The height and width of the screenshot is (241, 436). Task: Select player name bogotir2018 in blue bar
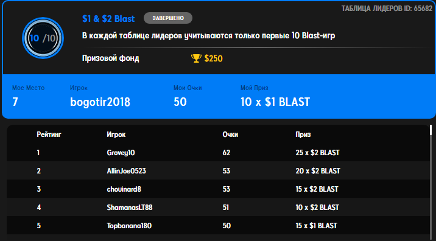point(100,102)
